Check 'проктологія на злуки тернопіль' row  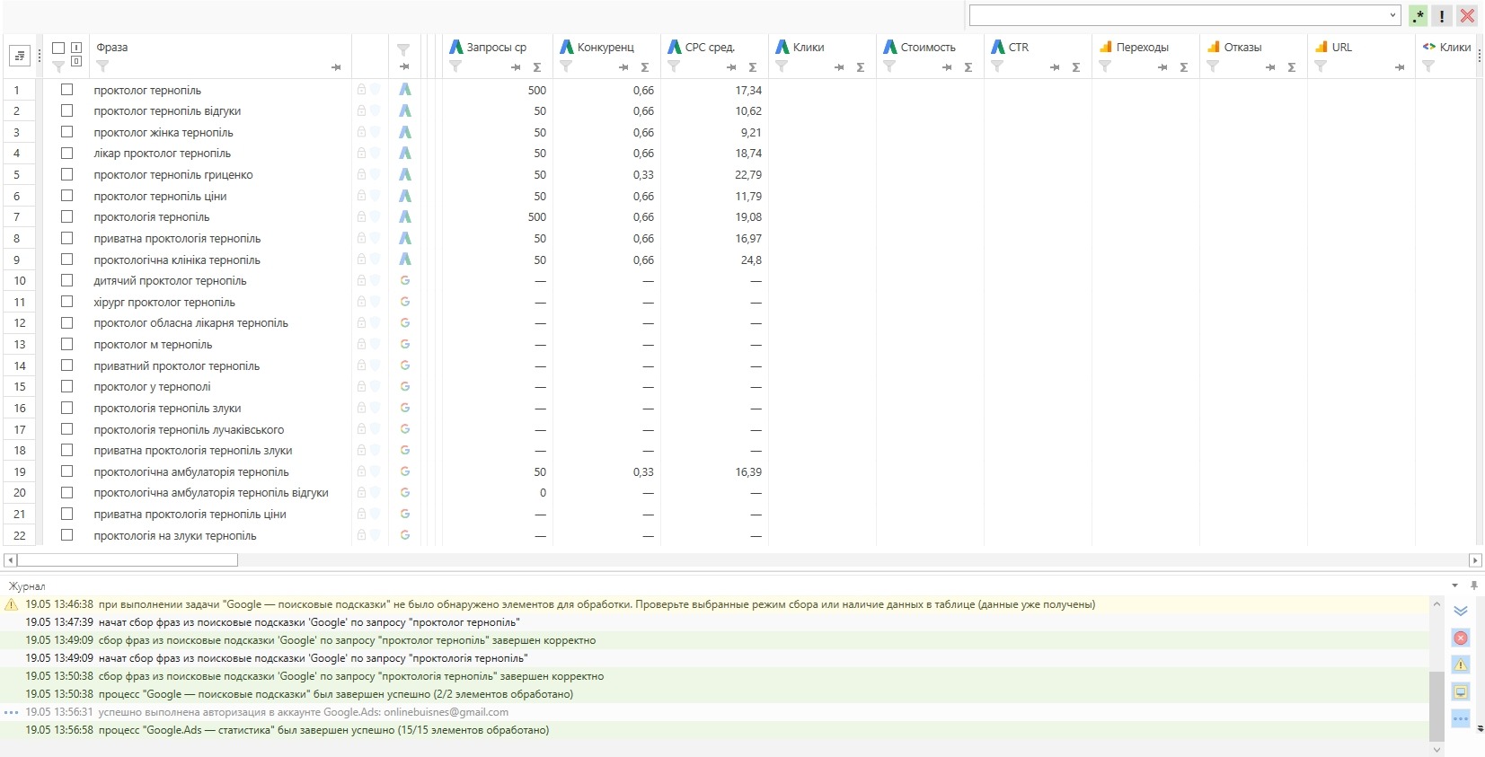[x=66, y=535]
